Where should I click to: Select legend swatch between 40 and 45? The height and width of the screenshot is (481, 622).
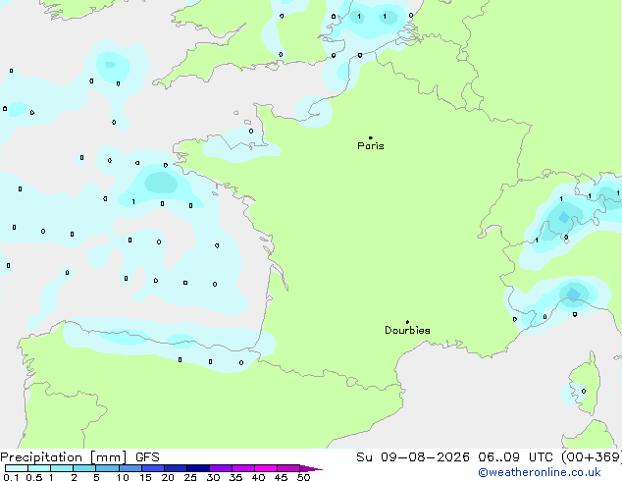[266, 468]
